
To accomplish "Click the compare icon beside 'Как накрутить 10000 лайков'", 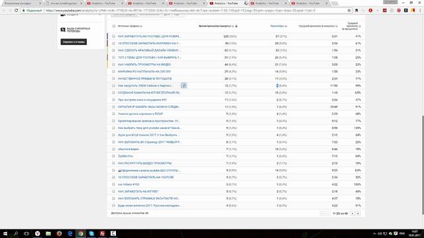I will [184, 85].
